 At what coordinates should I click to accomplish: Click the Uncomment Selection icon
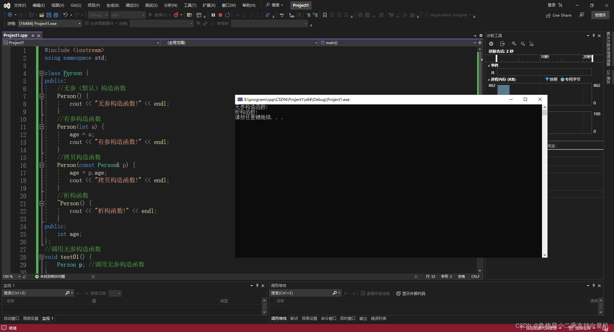pyautogui.click(x=315, y=15)
